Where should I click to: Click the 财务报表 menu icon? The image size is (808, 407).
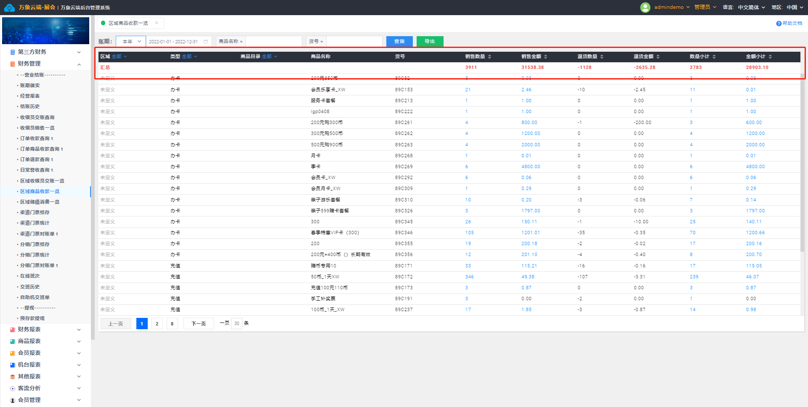pos(13,330)
